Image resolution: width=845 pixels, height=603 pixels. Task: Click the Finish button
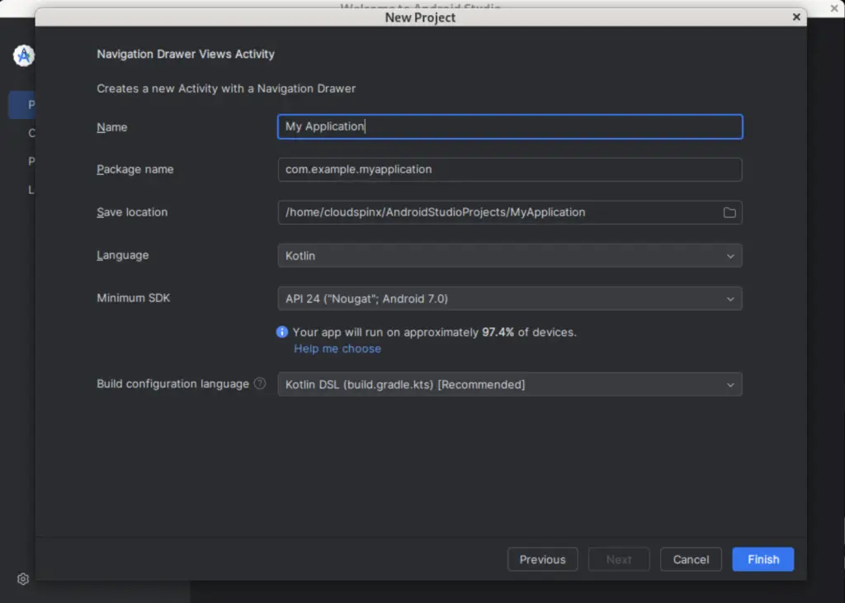pos(762,559)
